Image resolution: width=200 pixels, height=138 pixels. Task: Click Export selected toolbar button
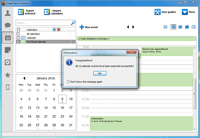point(26,12)
